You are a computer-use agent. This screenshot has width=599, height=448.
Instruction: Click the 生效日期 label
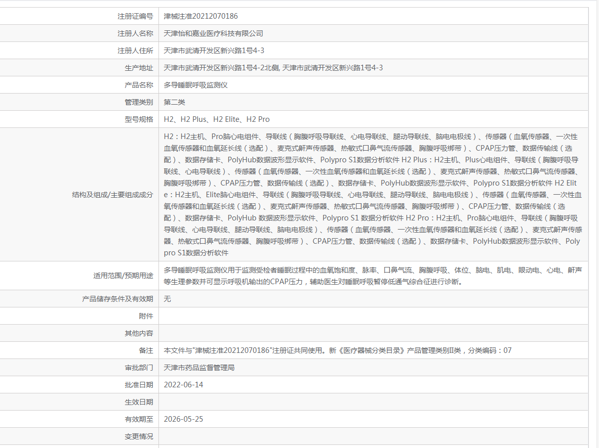pos(139,402)
